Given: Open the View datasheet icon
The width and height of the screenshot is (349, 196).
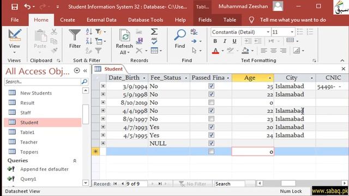Looking at the screenshot, I should coord(15,35).
